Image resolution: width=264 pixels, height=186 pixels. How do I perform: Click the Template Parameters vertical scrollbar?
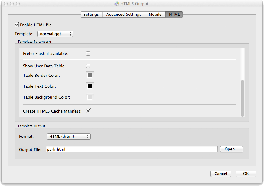pyautogui.click(x=242, y=98)
